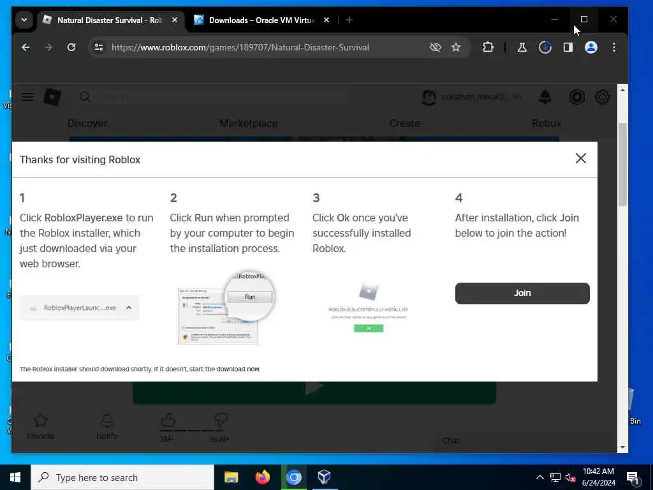This screenshot has height=490, width=653.
Task: Open the Discover menu item
Action: pos(87,123)
